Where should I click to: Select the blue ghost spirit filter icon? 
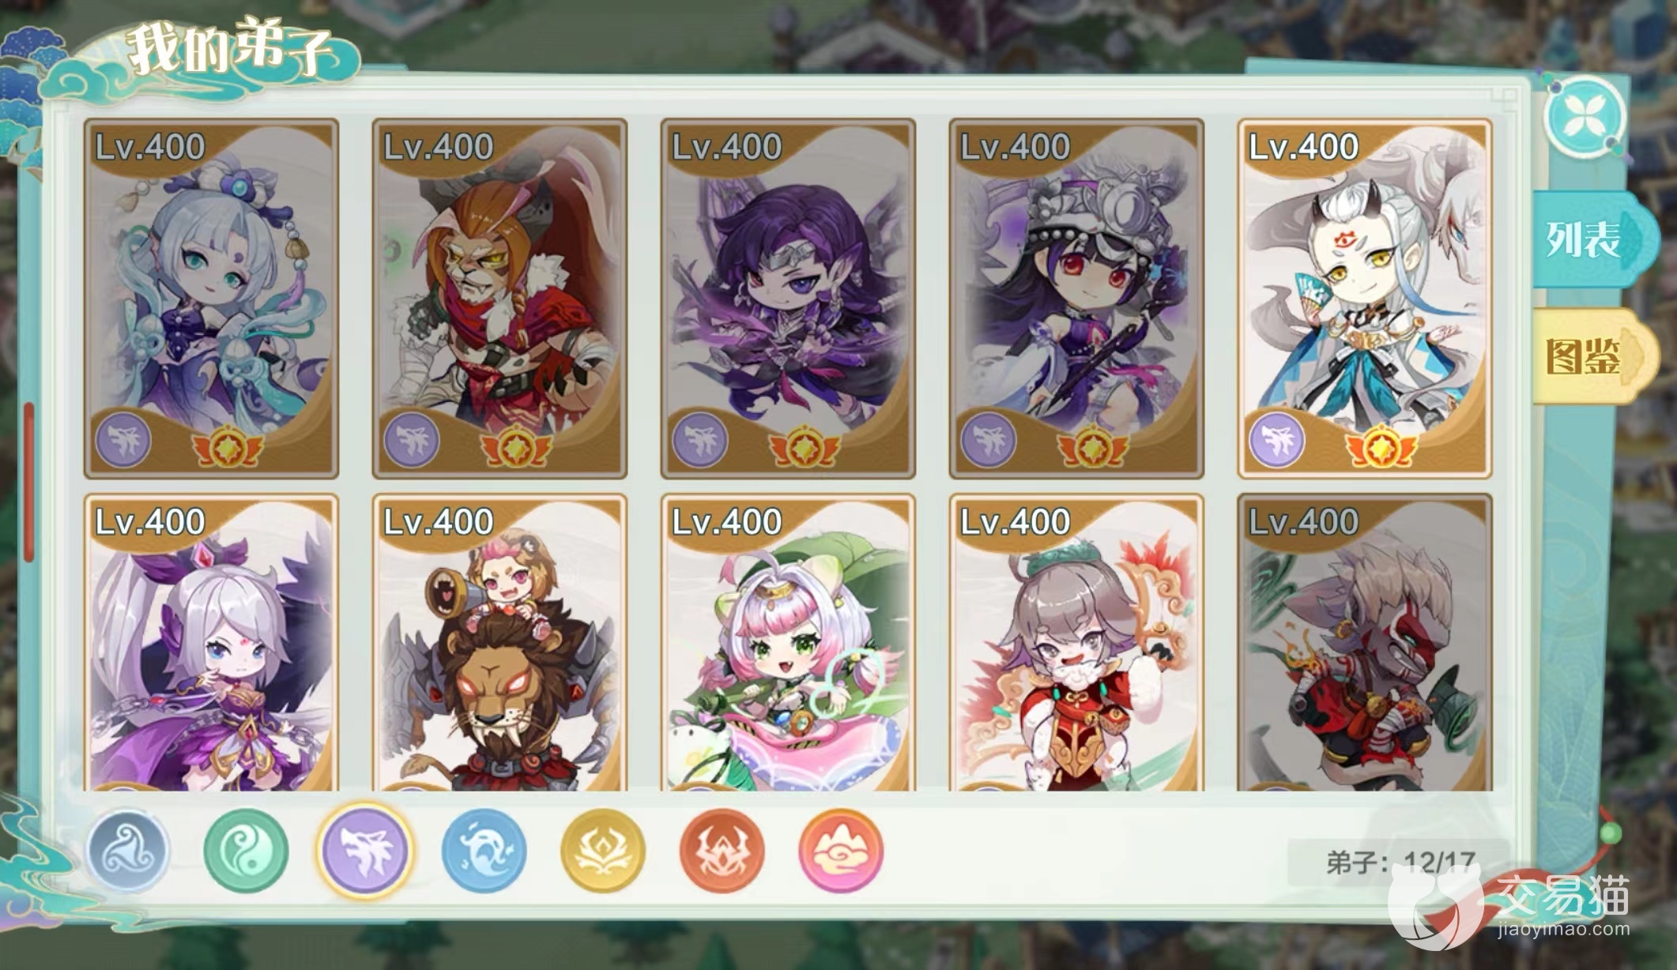[x=484, y=850]
